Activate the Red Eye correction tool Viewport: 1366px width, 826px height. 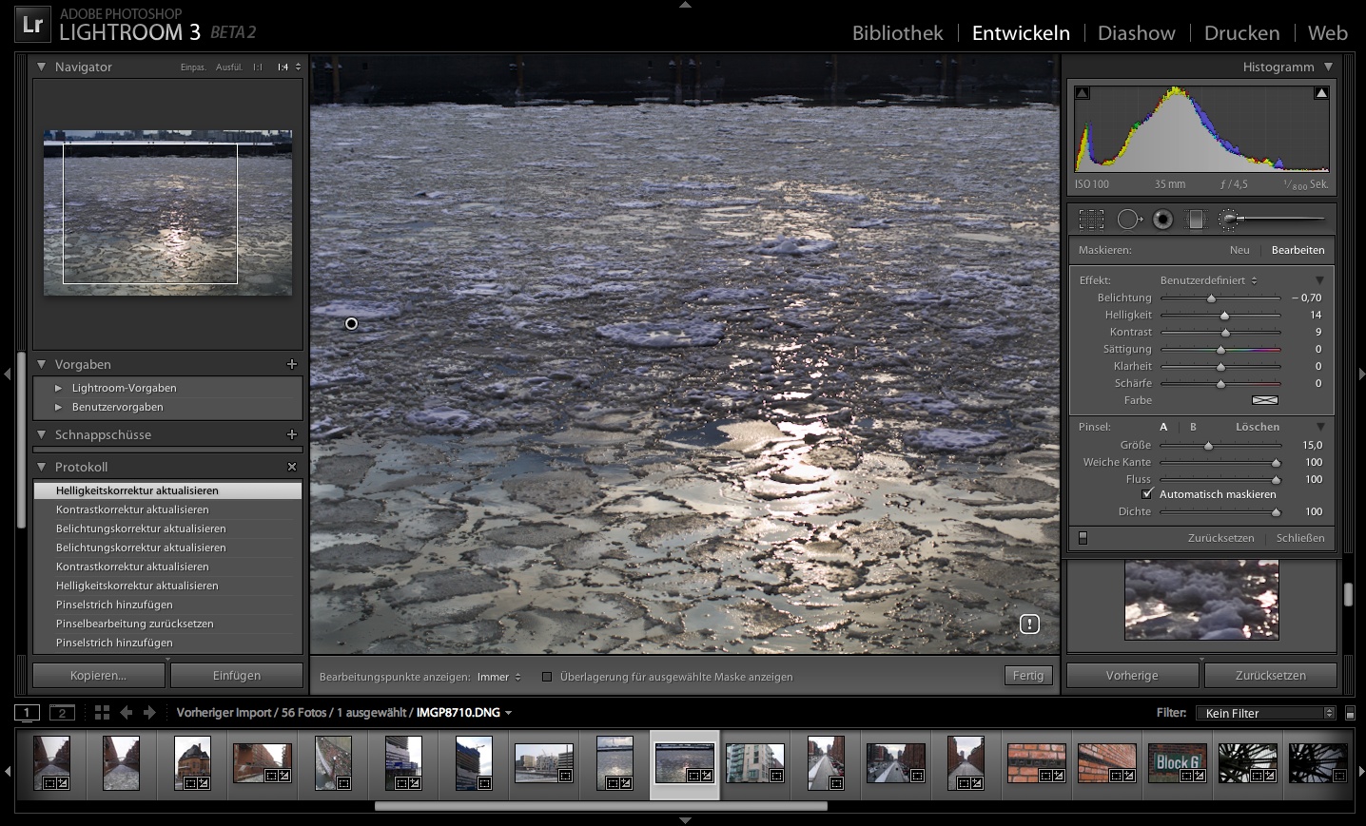(1161, 219)
